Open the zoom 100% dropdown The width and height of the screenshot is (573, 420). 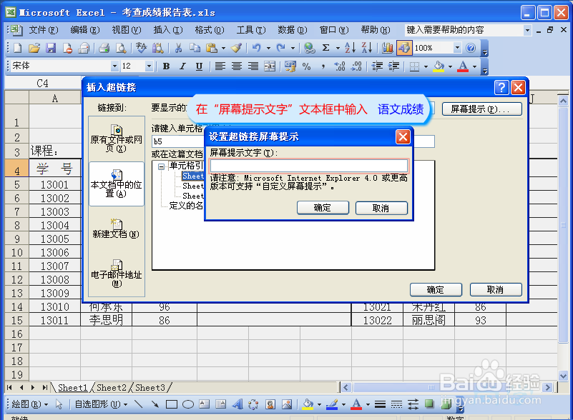(457, 48)
